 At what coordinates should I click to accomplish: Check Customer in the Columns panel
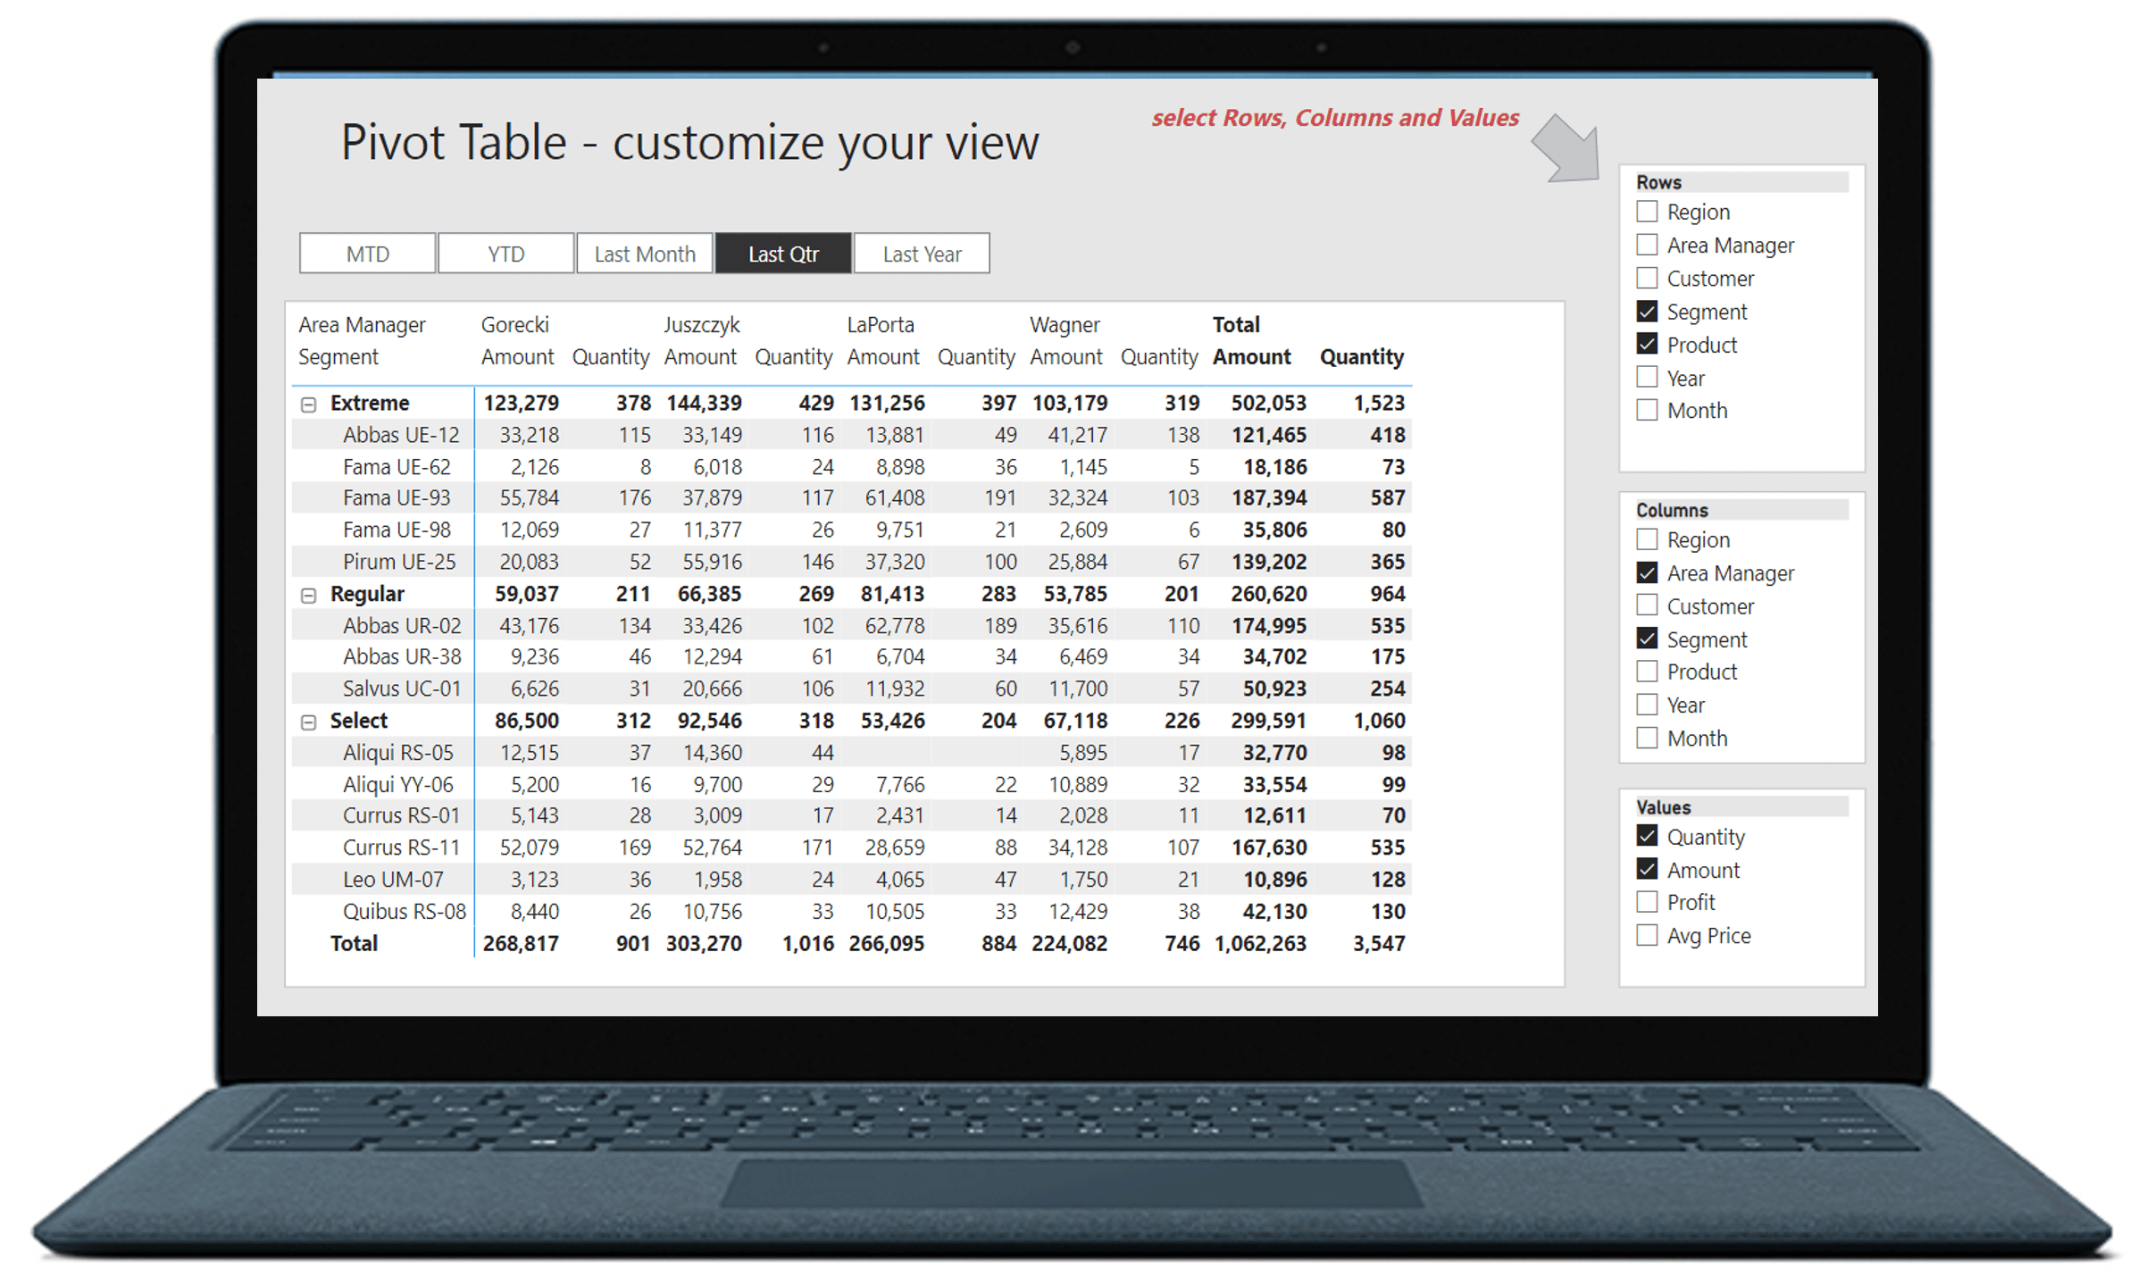point(1648,605)
